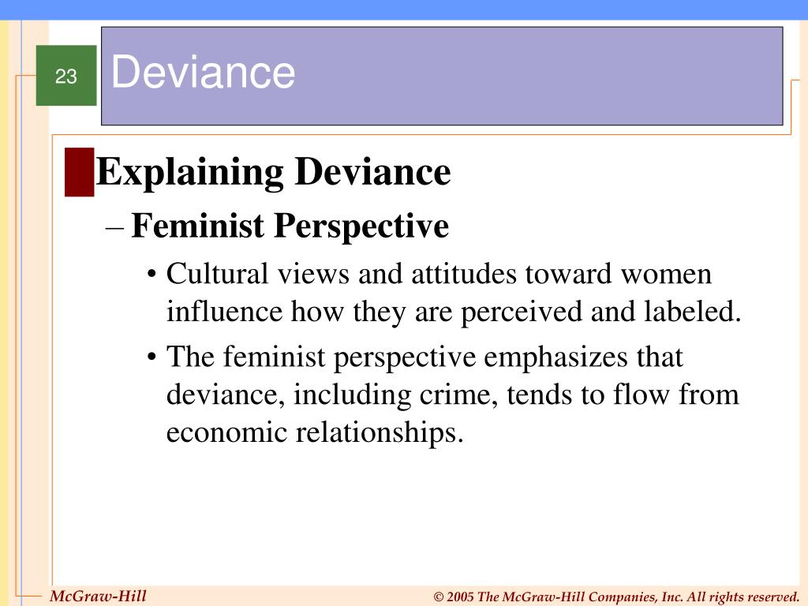
Task: Click the 2005 McGraw-Hill copyright notice
Action: tap(615, 597)
